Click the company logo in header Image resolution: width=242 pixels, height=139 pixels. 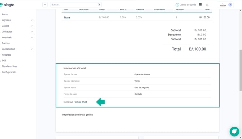tap(223, 5)
